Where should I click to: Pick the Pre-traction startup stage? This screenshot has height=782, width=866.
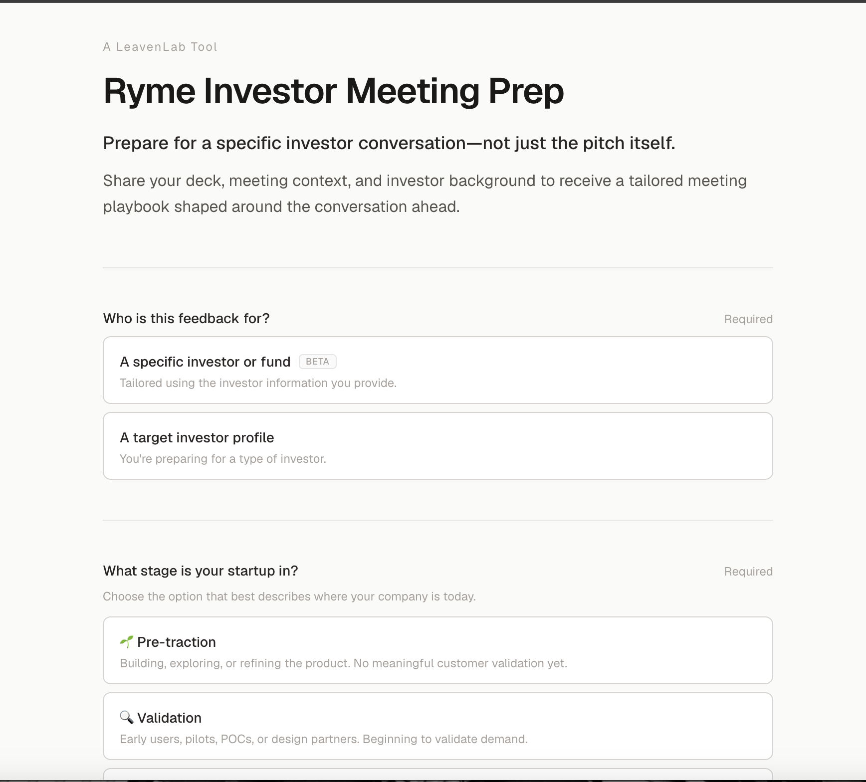pos(438,650)
